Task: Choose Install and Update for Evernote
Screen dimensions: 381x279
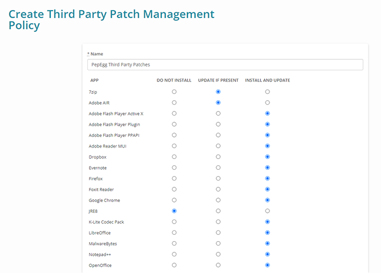Action: [x=268, y=168]
